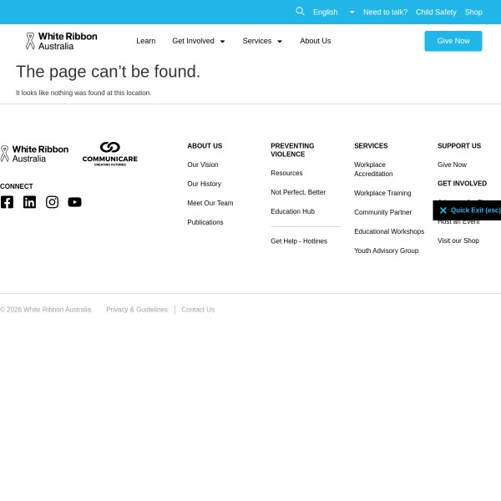The width and height of the screenshot is (501, 501).
Task: Click the White Ribbon Australia header logo
Action: coord(61,41)
